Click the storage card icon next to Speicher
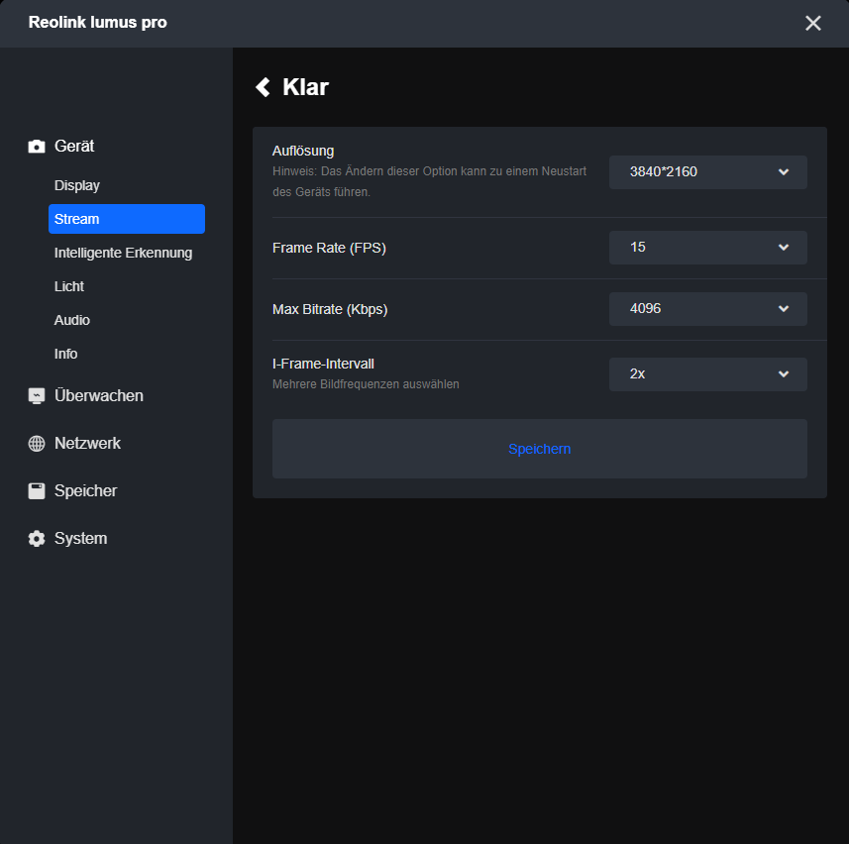The width and height of the screenshot is (849, 844). [37, 491]
